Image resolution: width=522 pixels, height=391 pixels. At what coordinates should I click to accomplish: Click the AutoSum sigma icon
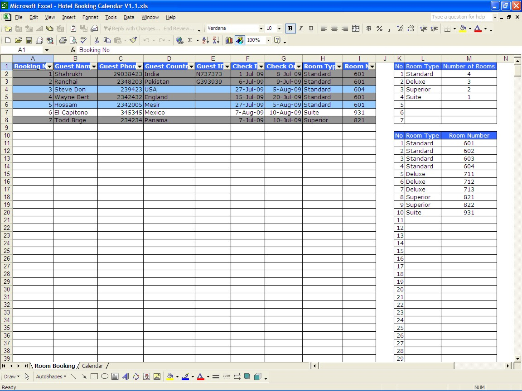pos(190,40)
